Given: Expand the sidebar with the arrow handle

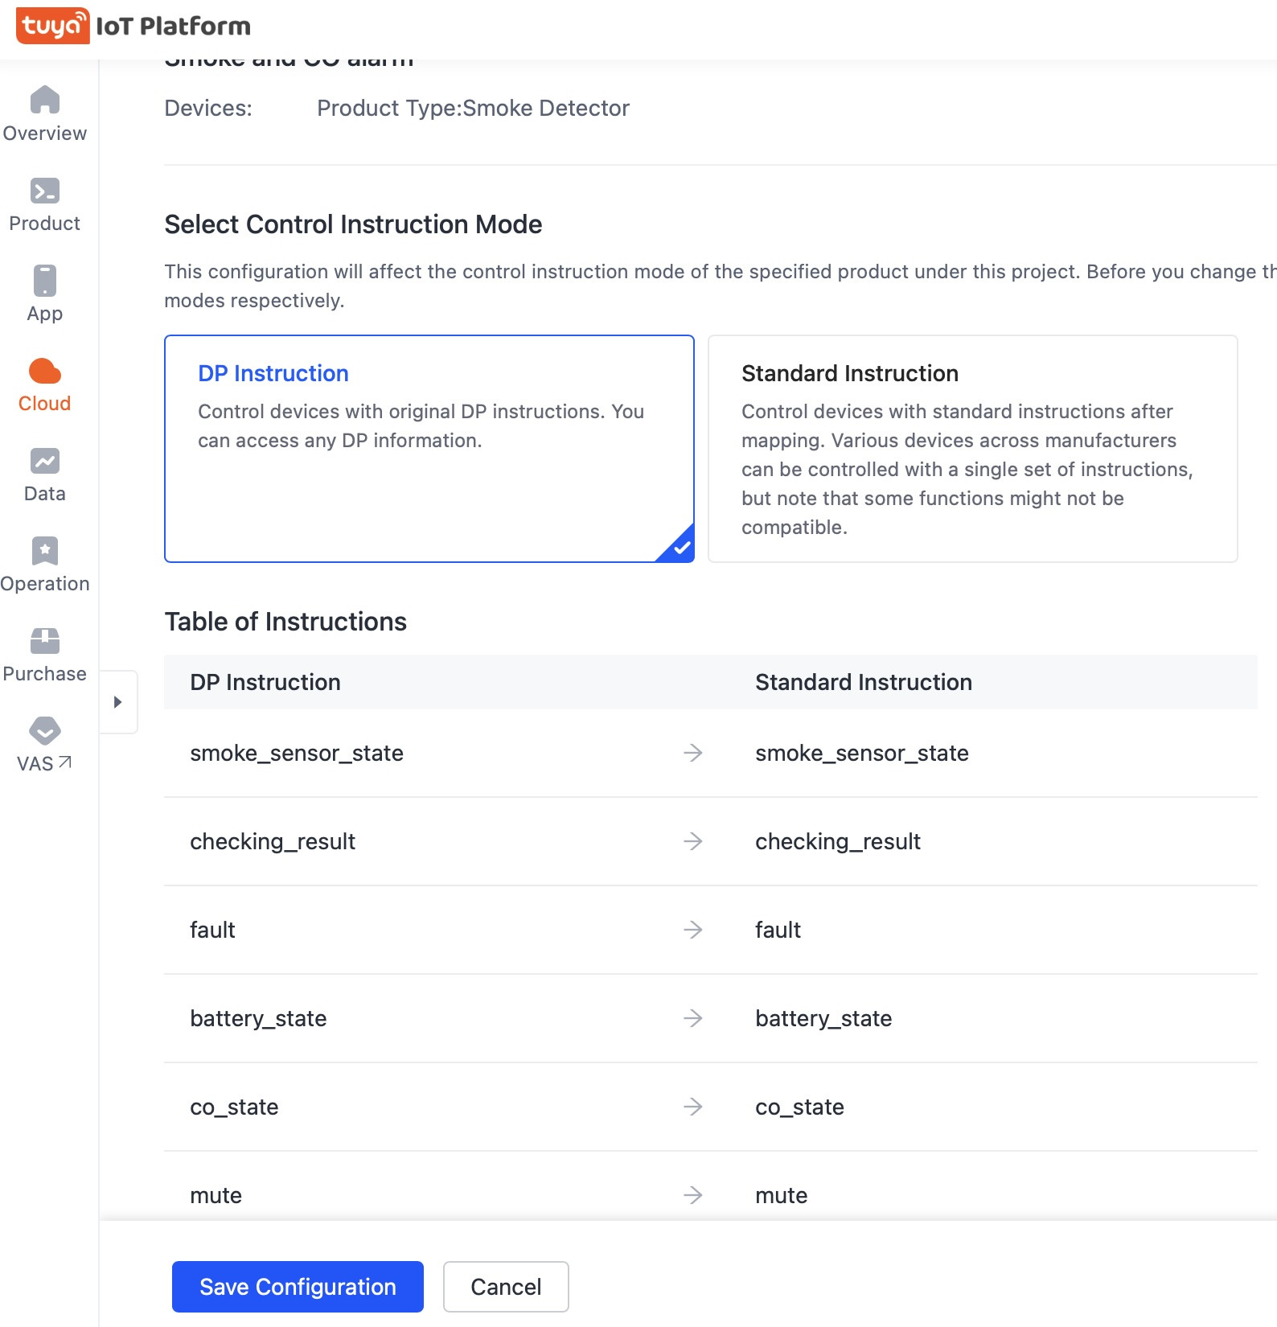Looking at the screenshot, I should click(x=118, y=702).
